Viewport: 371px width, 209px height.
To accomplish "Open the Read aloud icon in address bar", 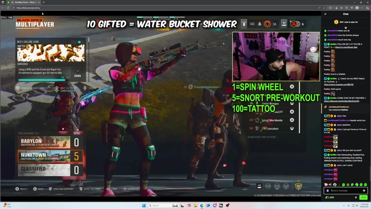I will [x=319, y=8].
